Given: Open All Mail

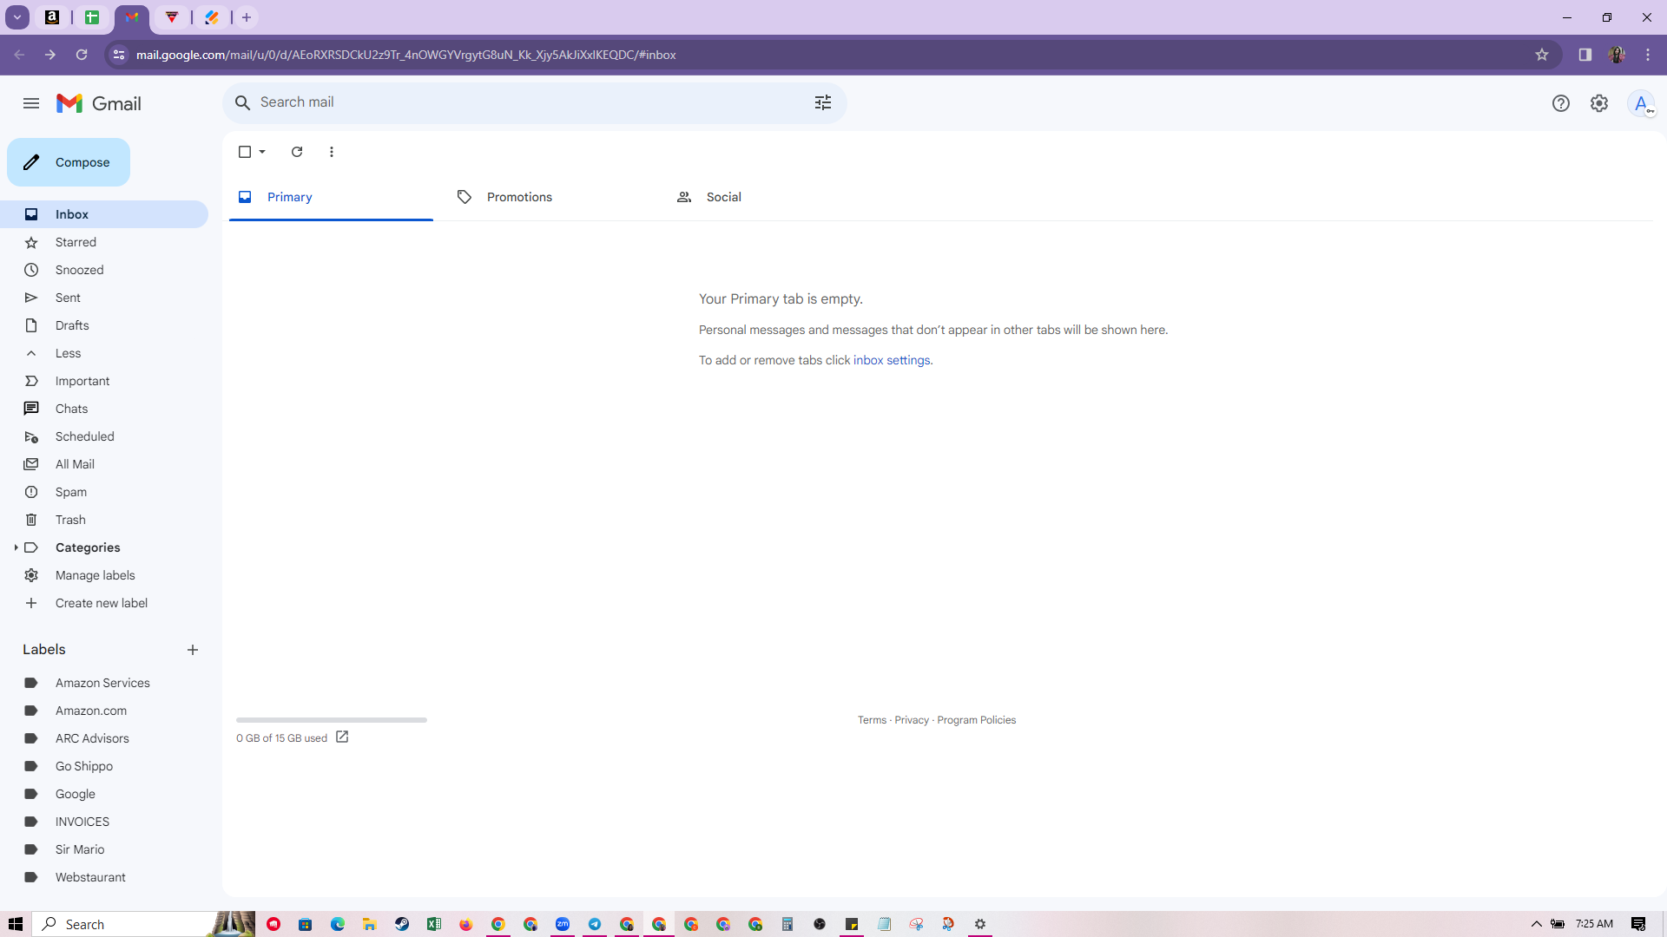Looking at the screenshot, I should 104,464.
